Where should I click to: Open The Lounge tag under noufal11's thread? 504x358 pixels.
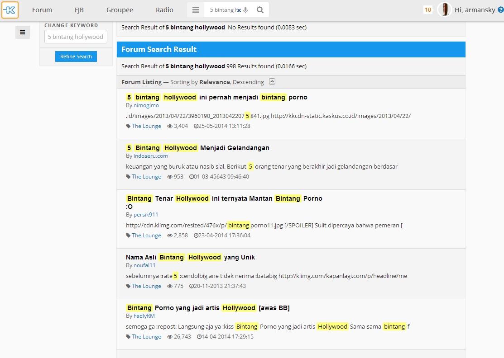146,286
